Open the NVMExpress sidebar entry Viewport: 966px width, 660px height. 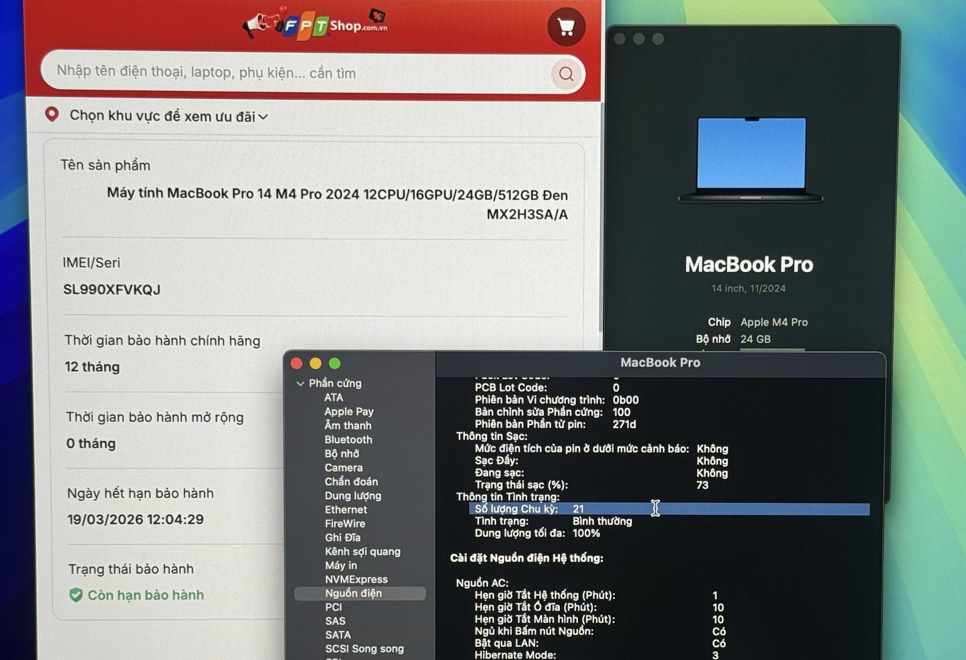[356, 579]
